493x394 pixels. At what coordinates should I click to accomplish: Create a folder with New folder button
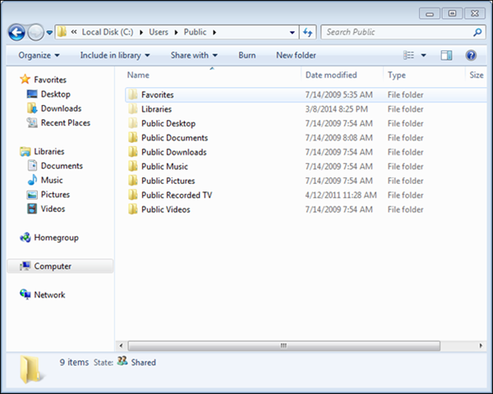coord(296,55)
